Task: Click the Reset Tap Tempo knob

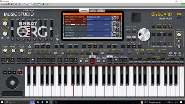Action: coord(98,61)
